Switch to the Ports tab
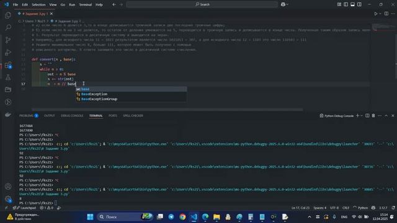397x223 pixels. coord(113,116)
